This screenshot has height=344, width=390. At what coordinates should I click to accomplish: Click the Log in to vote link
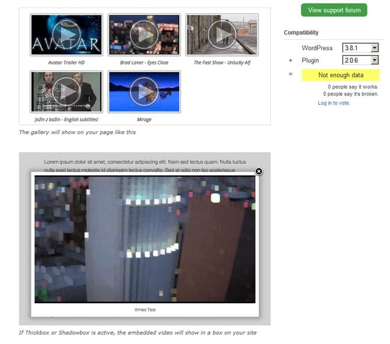(x=334, y=103)
